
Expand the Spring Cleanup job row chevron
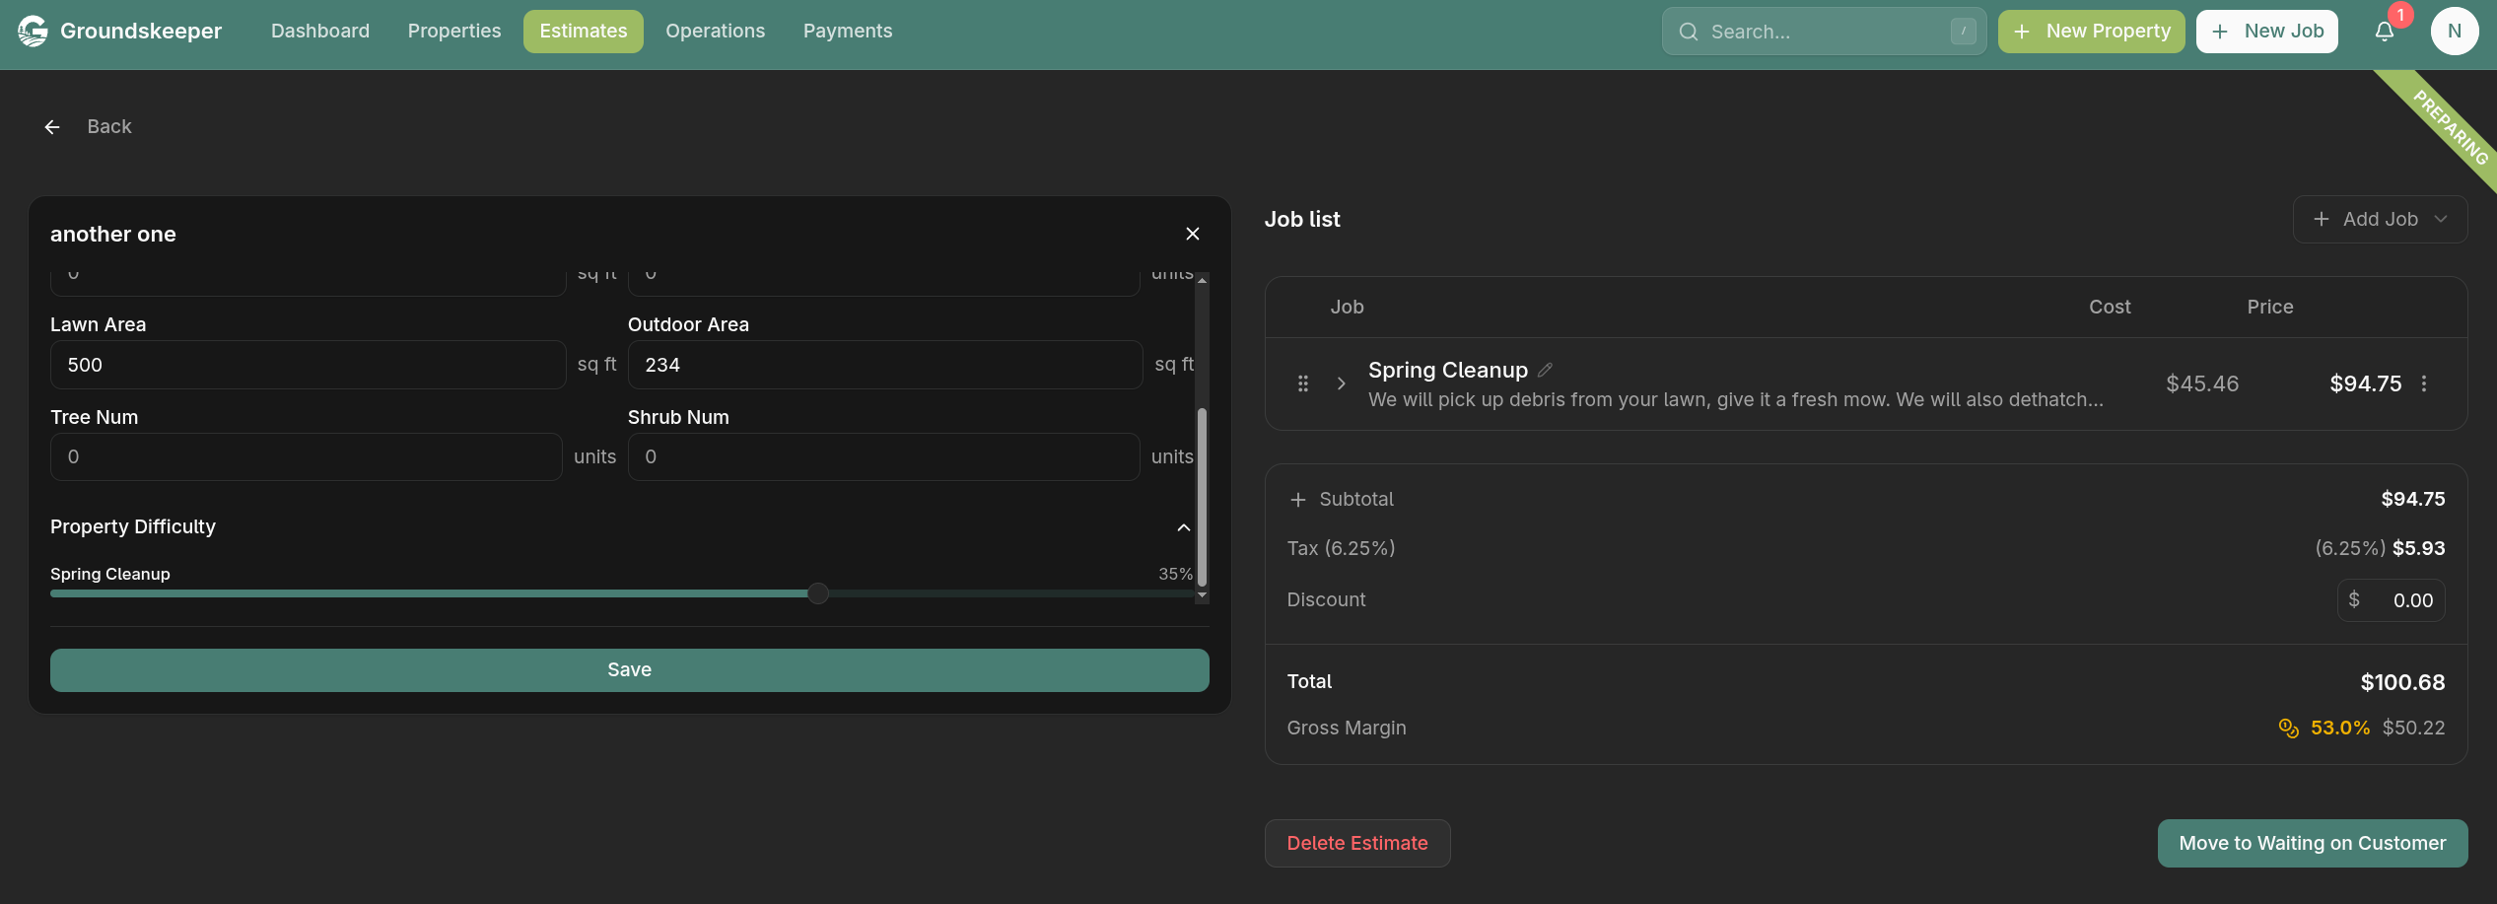(x=1341, y=383)
